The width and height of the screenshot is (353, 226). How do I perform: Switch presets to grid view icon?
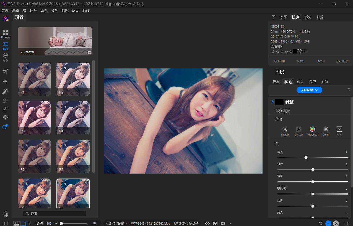pyautogui.click(x=89, y=52)
